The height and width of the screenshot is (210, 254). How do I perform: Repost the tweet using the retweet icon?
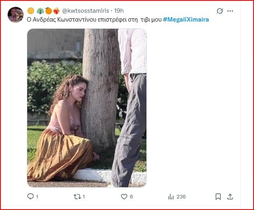pos(78,196)
